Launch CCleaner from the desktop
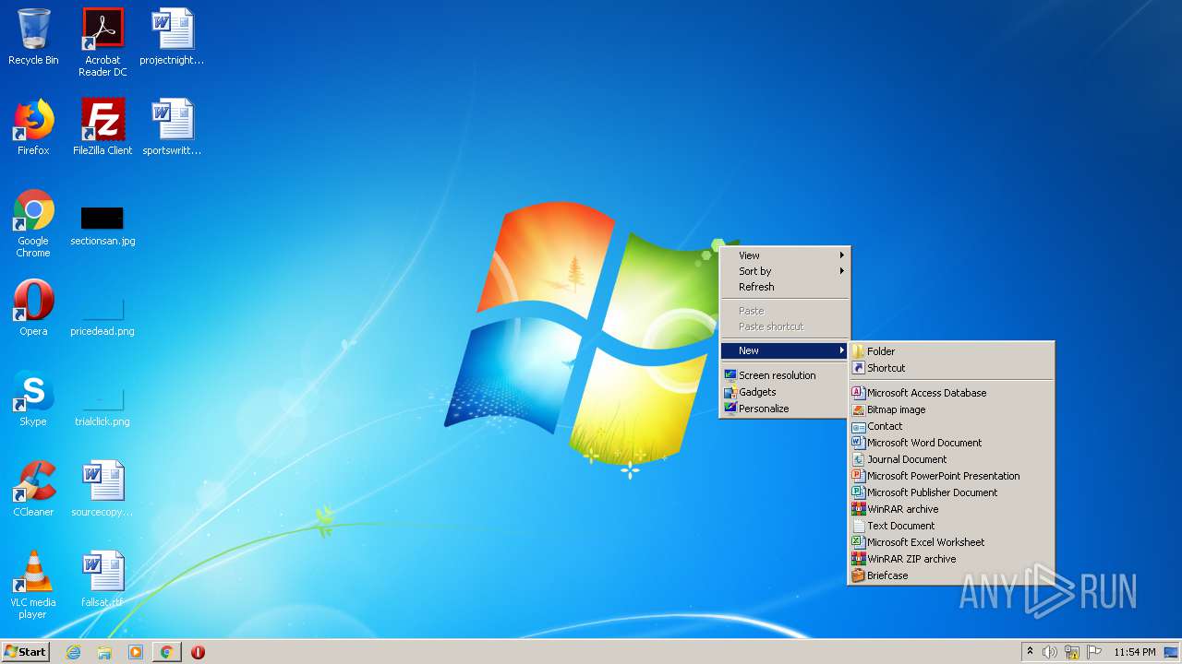Image resolution: width=1182 pixels, height=664 pixels. click(x=33, y=489)
